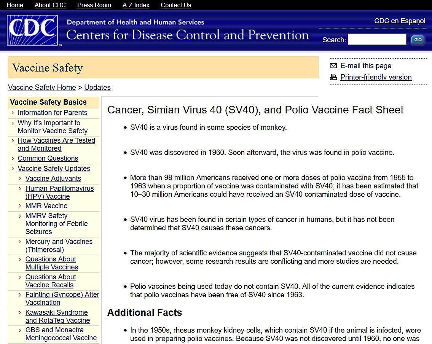Open Mercury and Vaccines (Thimerosal) link
432x344 pixels.
pos(59,245)
